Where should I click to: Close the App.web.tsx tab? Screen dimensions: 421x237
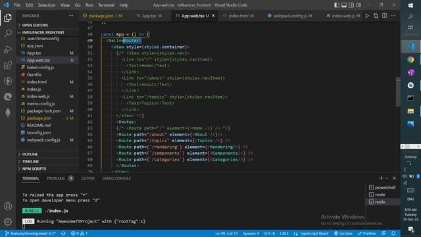coord(213,16)
